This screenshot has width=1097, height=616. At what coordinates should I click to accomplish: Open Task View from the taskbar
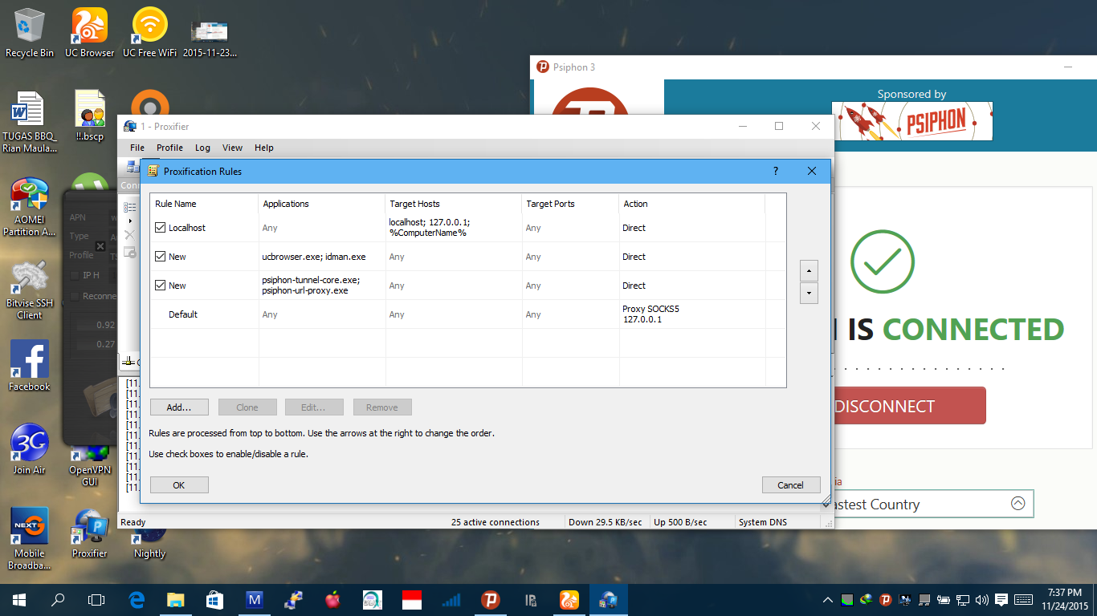click(x=96, y=599)
